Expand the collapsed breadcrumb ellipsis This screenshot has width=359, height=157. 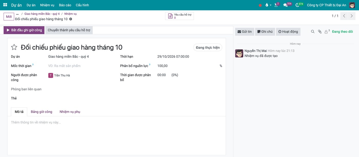17,14
